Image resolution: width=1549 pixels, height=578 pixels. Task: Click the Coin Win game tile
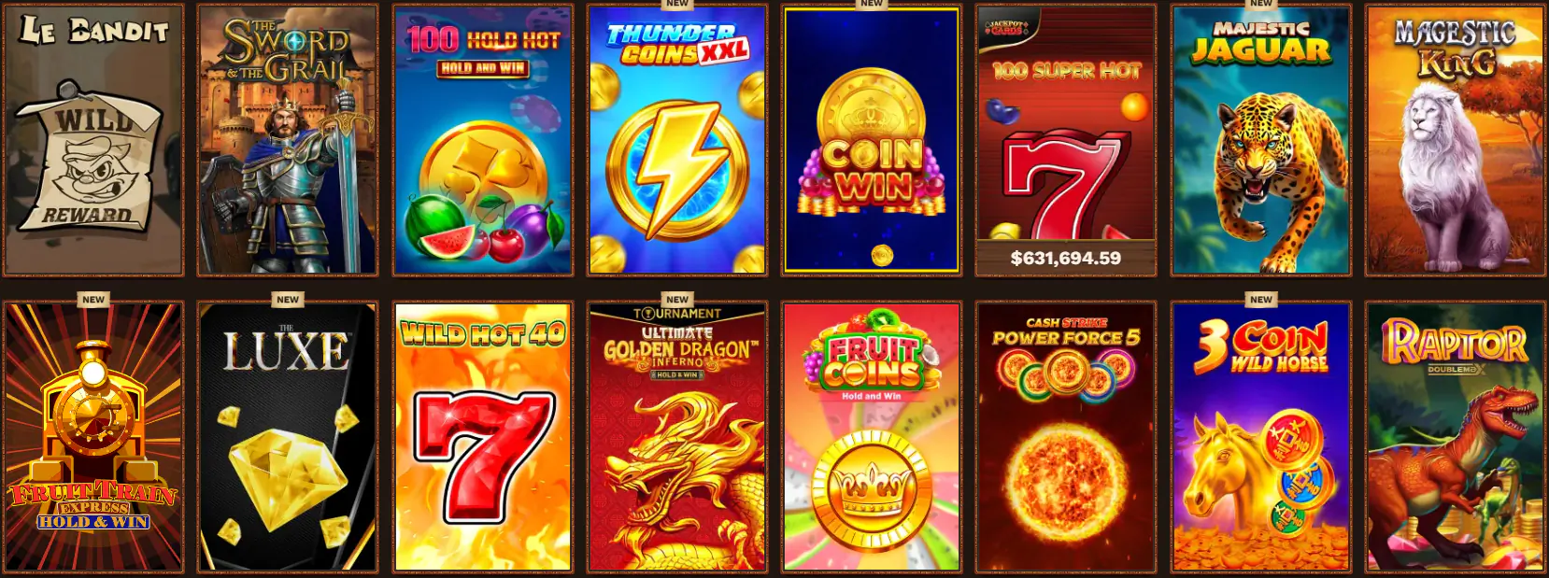click(872, 140)
